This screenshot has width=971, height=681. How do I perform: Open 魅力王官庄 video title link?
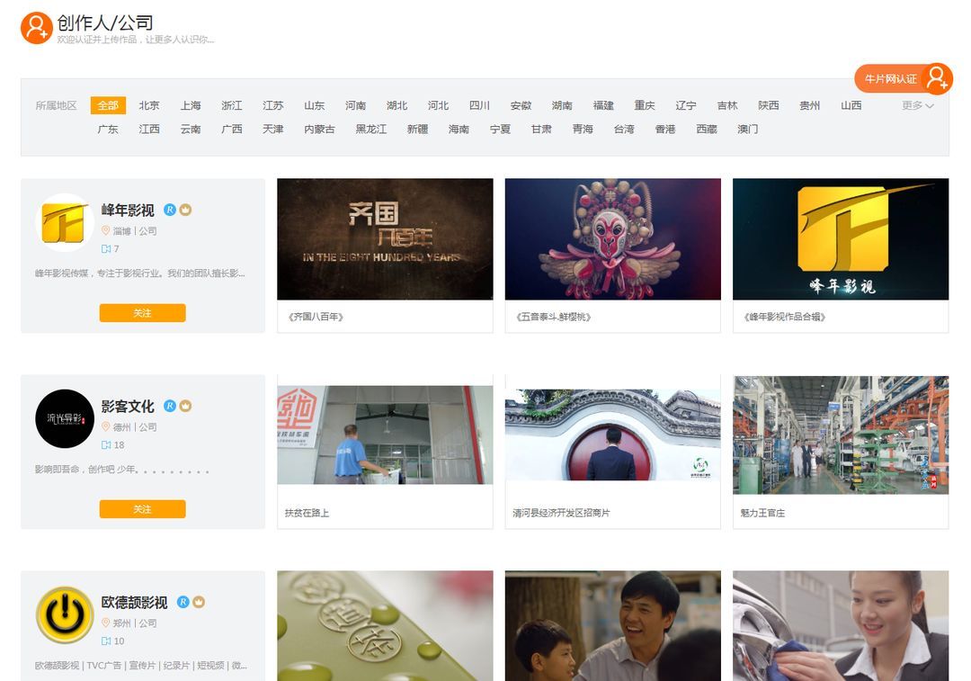point(762,513)
